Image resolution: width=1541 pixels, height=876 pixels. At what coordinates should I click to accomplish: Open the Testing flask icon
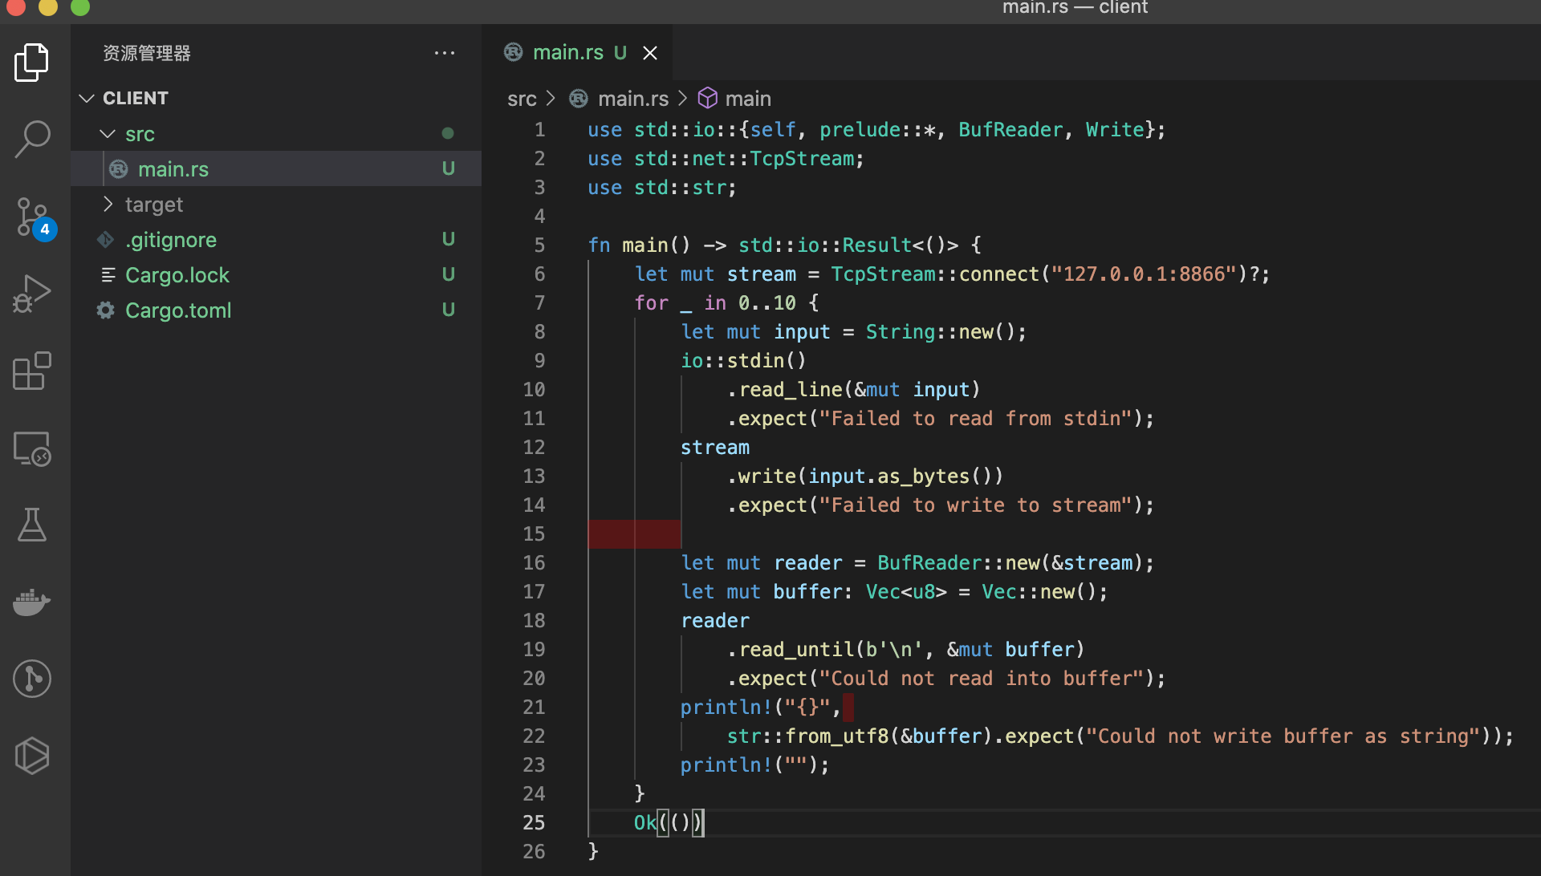coord(32,525)
